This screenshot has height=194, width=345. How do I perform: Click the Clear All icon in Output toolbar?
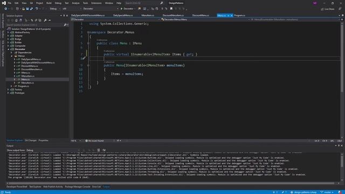pyautogui.click(x=99, y=150)
